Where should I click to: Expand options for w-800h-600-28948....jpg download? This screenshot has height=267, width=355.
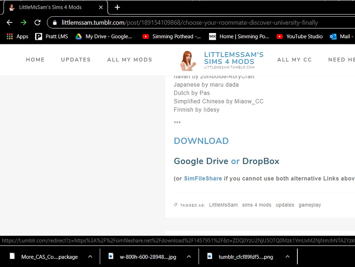pyautogui.click(x=189, y=257)
